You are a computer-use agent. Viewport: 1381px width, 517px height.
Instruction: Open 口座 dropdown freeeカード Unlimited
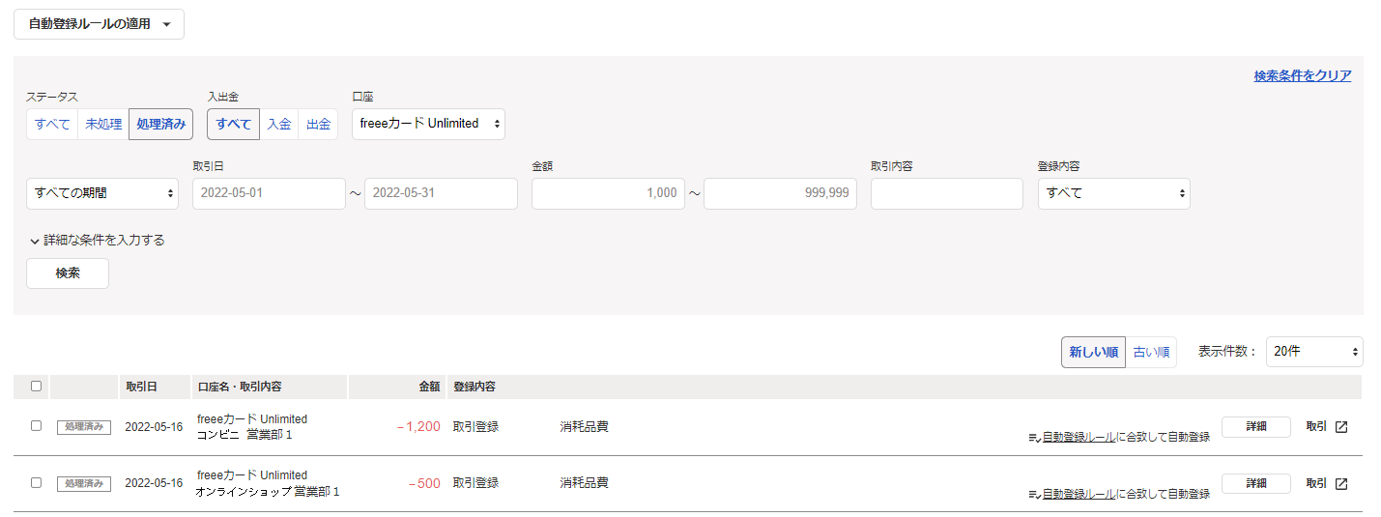click(x=428, y=124)
